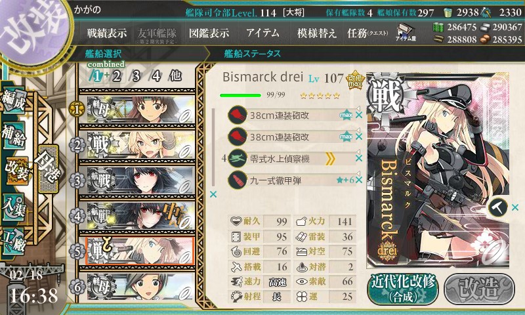Image resolution: width=525 pixels, height=315 pixels.
Task: Open the 補給 resupply sidebar icon
Action: point(13,136)
